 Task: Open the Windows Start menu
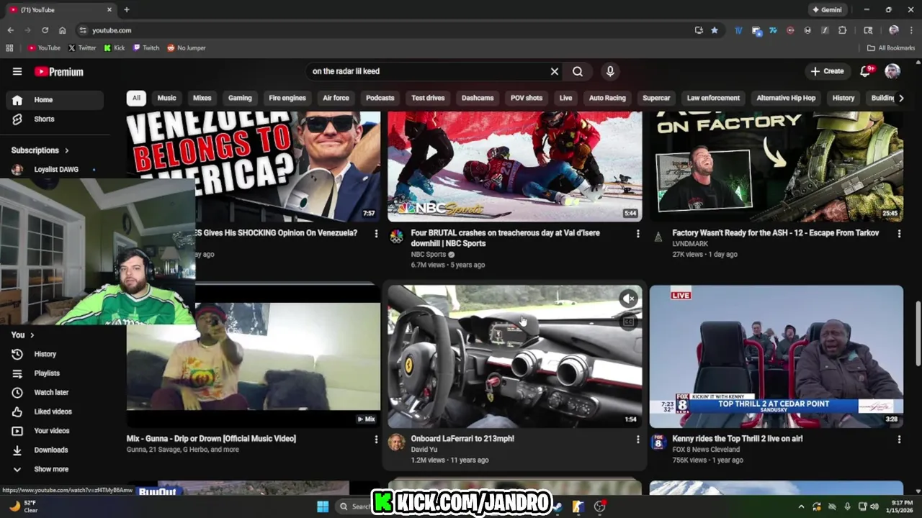pyautogui.click(x=323, y=506)
